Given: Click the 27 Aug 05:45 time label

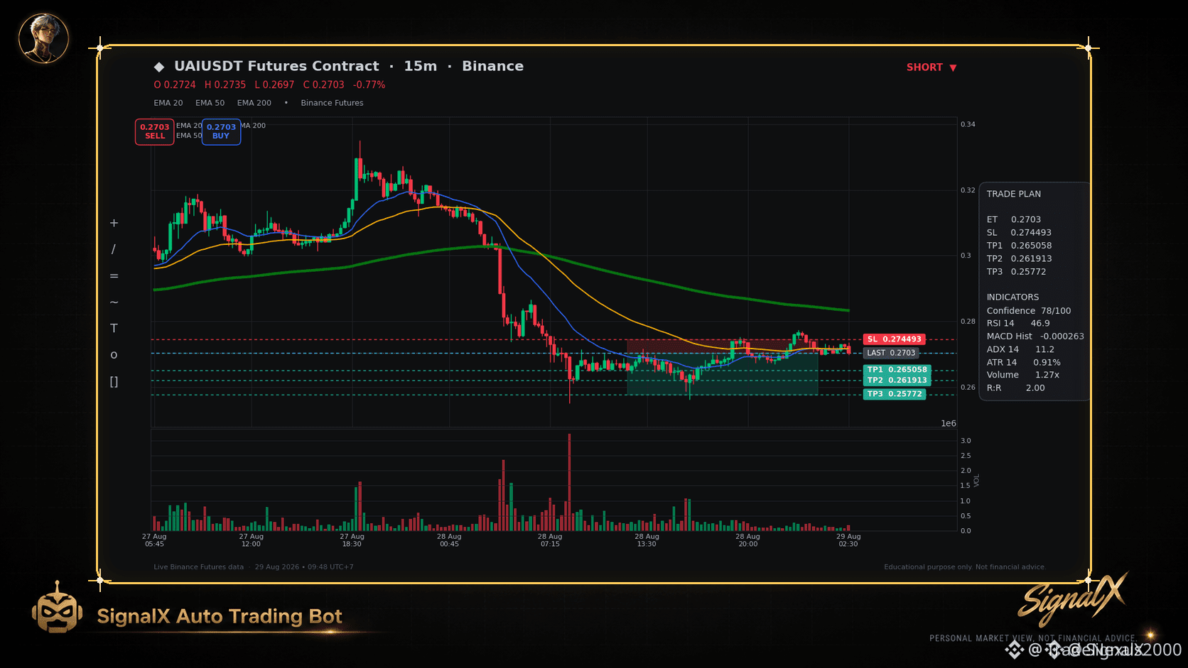Looking at the screenshot, I should (x=154, y=540).
